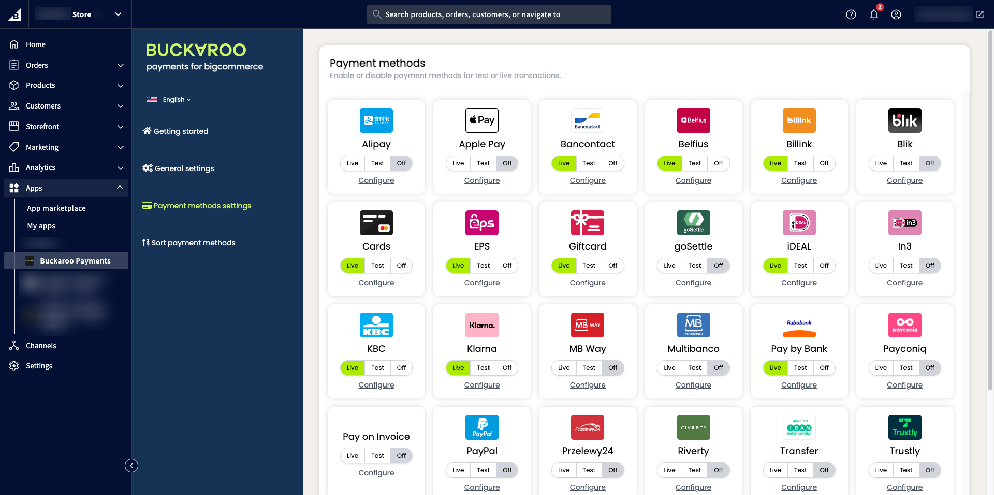Click the Giftcard logo icon
Image resolution: width=994 pixels, height=495 pixels.
click(x=588, y=223)
